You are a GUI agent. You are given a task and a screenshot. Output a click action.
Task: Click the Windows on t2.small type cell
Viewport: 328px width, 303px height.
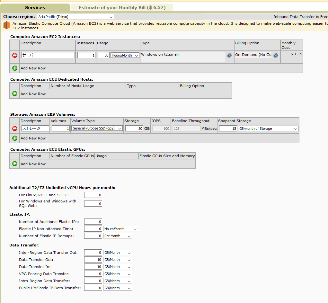(183, 57)
